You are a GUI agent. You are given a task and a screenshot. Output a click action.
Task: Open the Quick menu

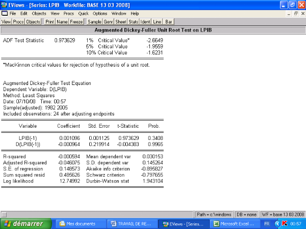(x=83, y=13)
